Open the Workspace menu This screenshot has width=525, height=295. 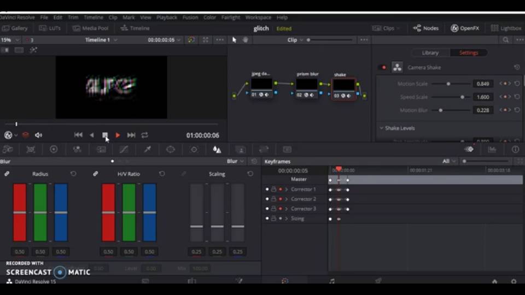(258, 17)
